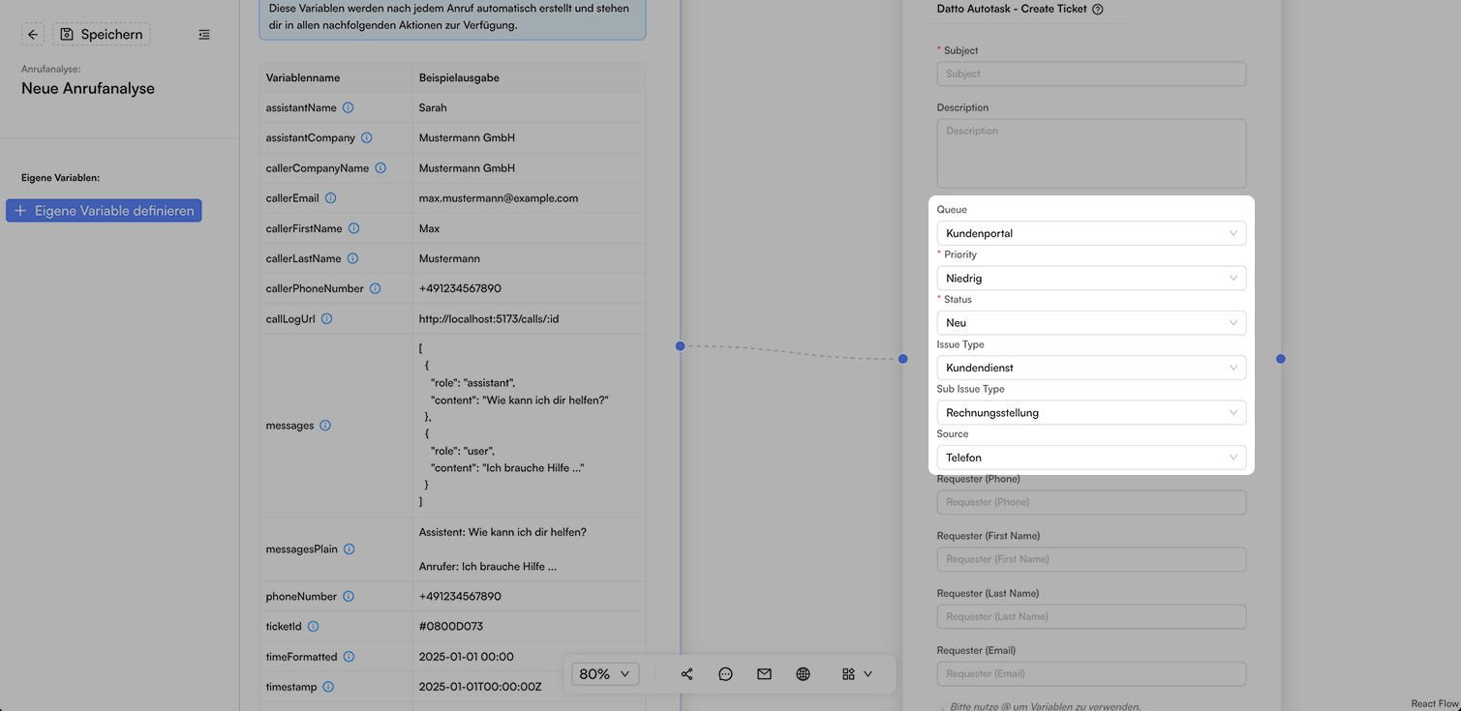
Task: Click info icon next to messagesPlain
Action: pos(350,548)
